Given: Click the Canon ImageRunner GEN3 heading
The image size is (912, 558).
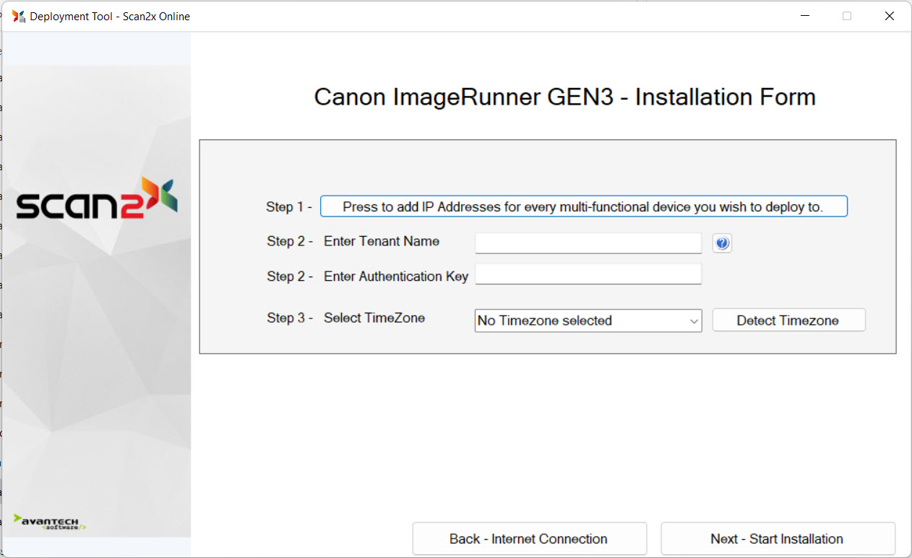Looking at the screenshot, I should (564, 97).
